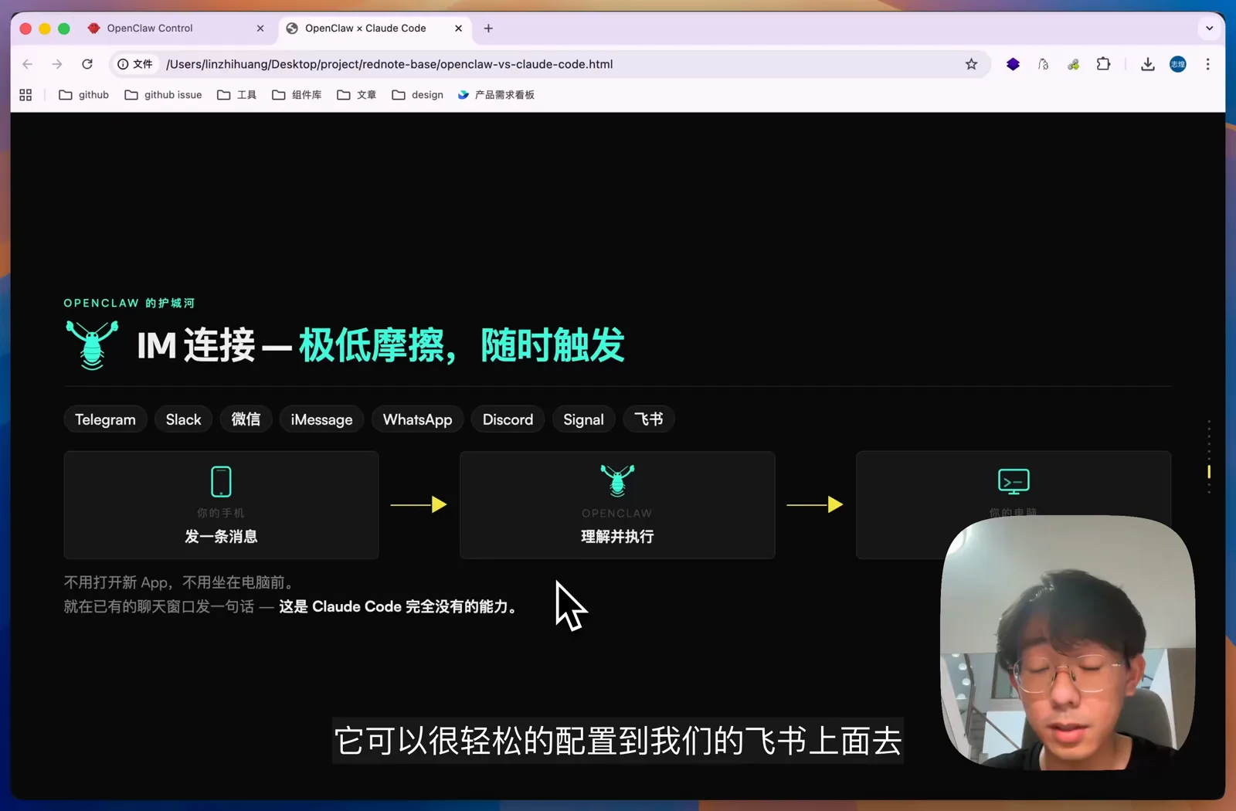Screen dimensions: 1236x811
Task: Close the OpenClaw Control tab
Action: tap(260, 29)
